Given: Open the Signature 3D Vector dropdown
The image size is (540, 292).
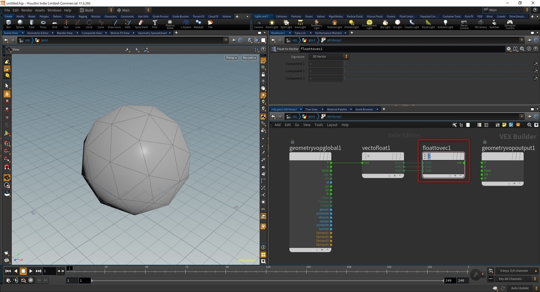Looking at the screenshot, I should click(x=328, y=56).
